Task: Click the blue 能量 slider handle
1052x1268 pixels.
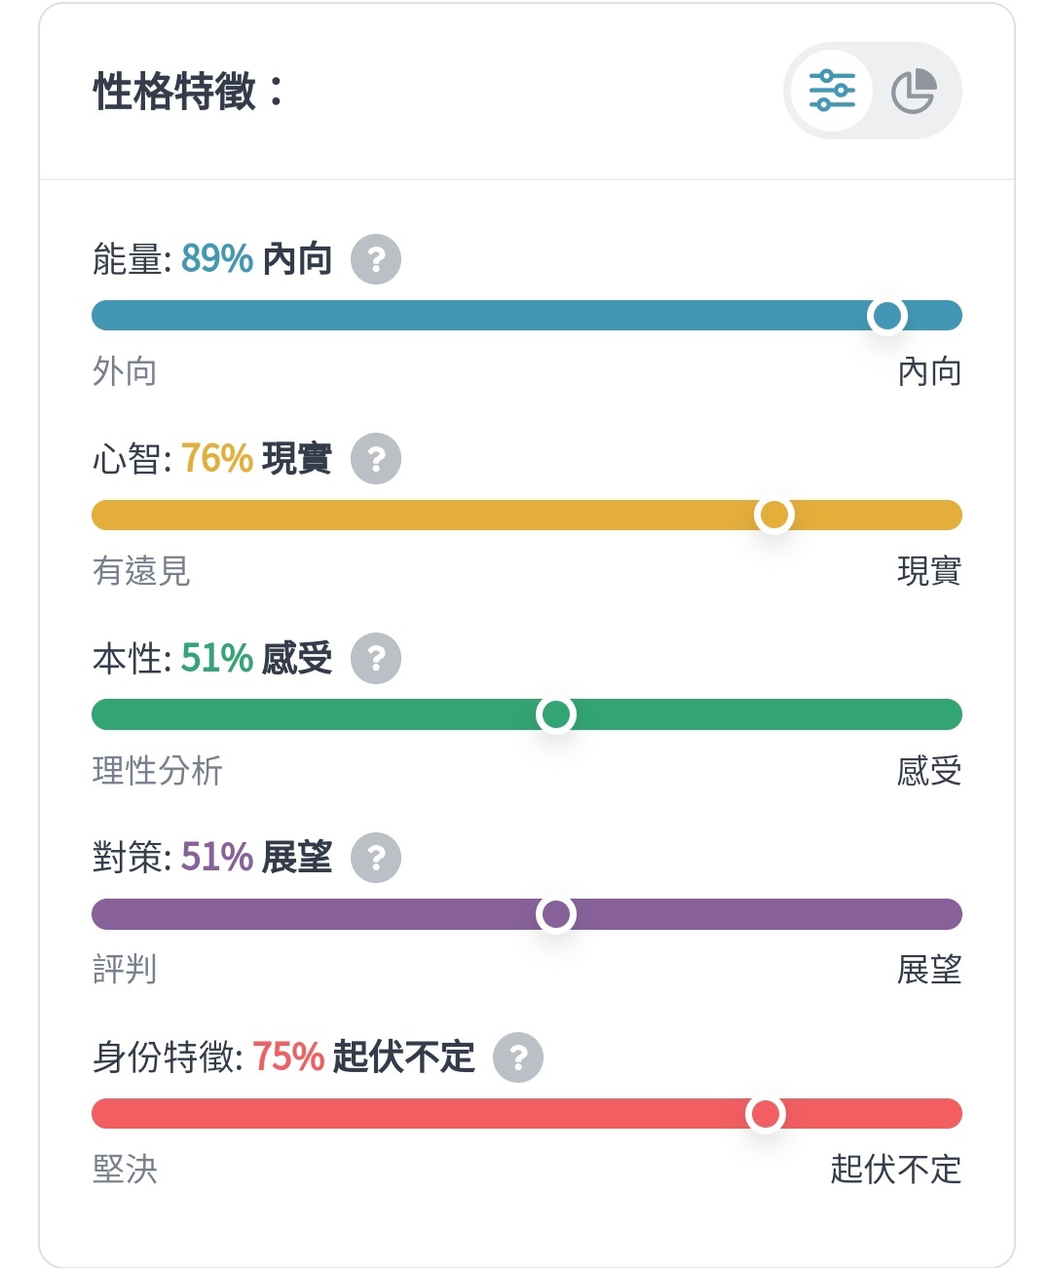Action: tap(887, 316)
